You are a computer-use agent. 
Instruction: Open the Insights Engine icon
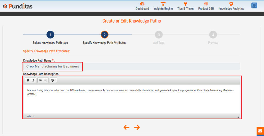(x=163, y=4)
